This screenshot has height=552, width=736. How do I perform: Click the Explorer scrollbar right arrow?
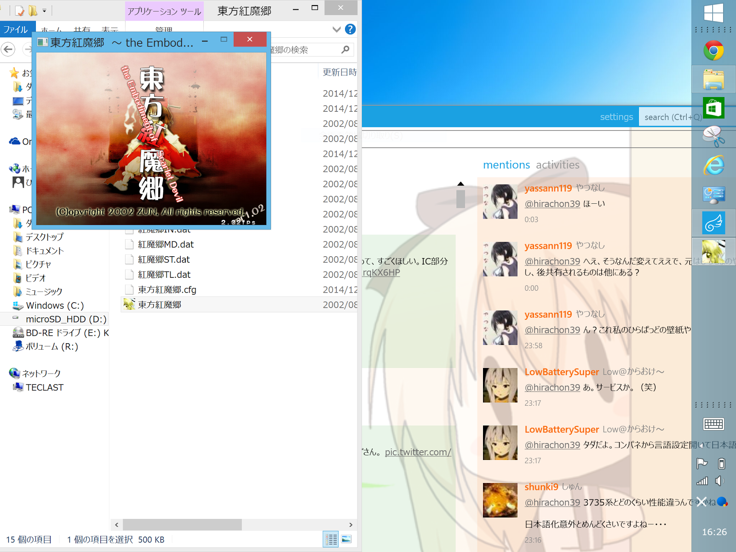(x=351, y=524)
